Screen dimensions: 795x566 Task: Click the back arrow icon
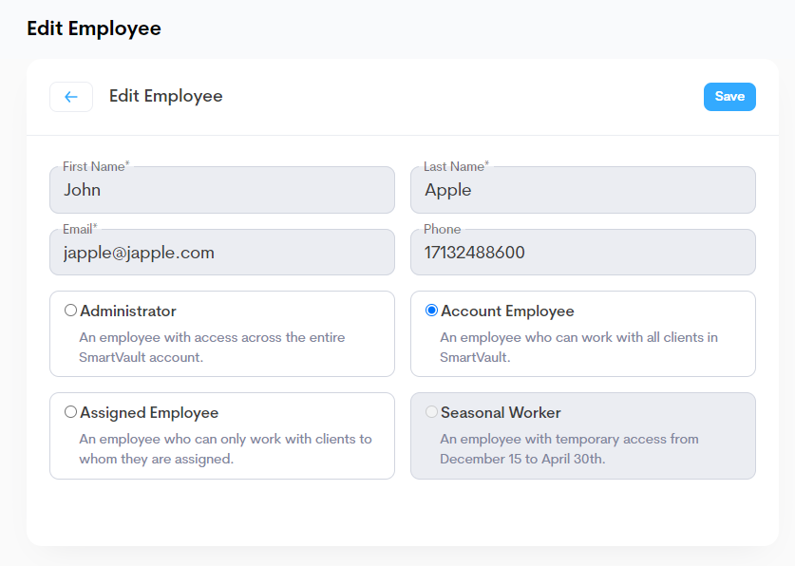point(71,97)
